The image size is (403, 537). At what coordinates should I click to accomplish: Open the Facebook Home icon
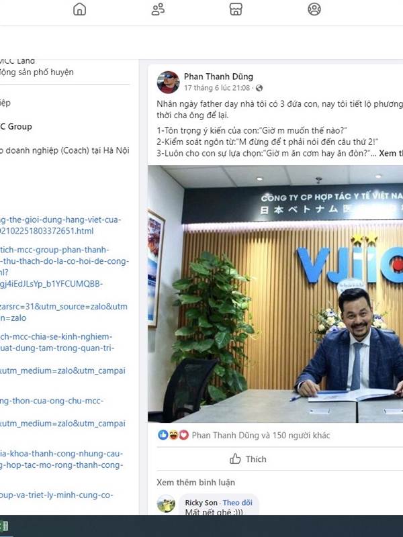pyautogui.click(x=79, y=9)
